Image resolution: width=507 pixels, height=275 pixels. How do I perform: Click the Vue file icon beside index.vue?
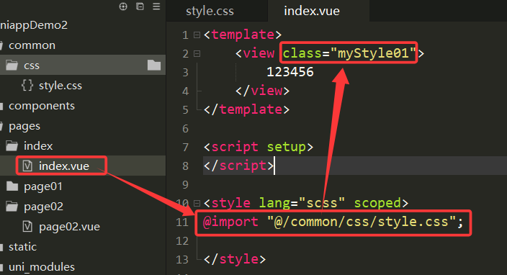pyautogui.click(x=27, y=166)
